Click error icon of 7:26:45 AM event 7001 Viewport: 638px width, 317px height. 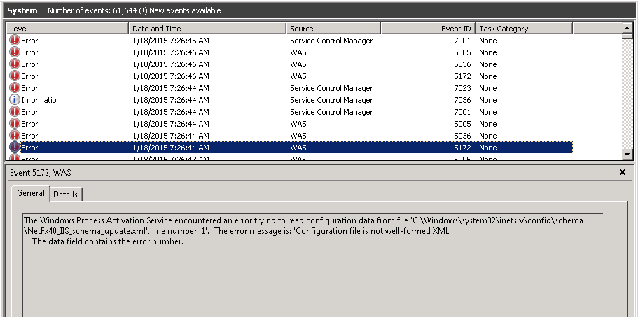pos(15,41)
